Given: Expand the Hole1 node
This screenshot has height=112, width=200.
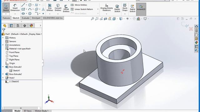Looking at the screenshot, I should point(3,78).
